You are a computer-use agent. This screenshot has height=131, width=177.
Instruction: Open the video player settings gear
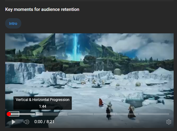[169, 122]
